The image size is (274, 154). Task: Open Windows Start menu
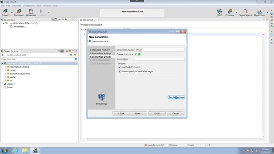pos(4,151)
